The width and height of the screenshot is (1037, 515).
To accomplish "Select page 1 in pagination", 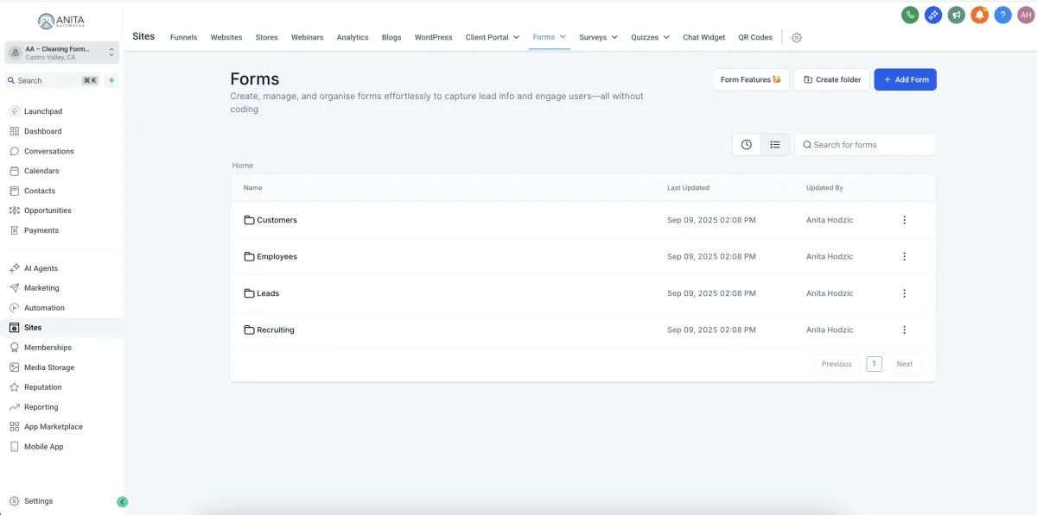I will pyautogui.click(x=874, y=364).
